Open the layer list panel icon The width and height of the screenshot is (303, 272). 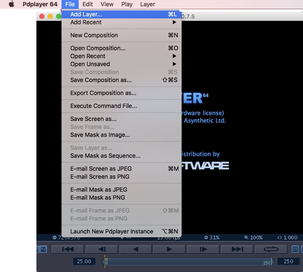pos(295,249)
